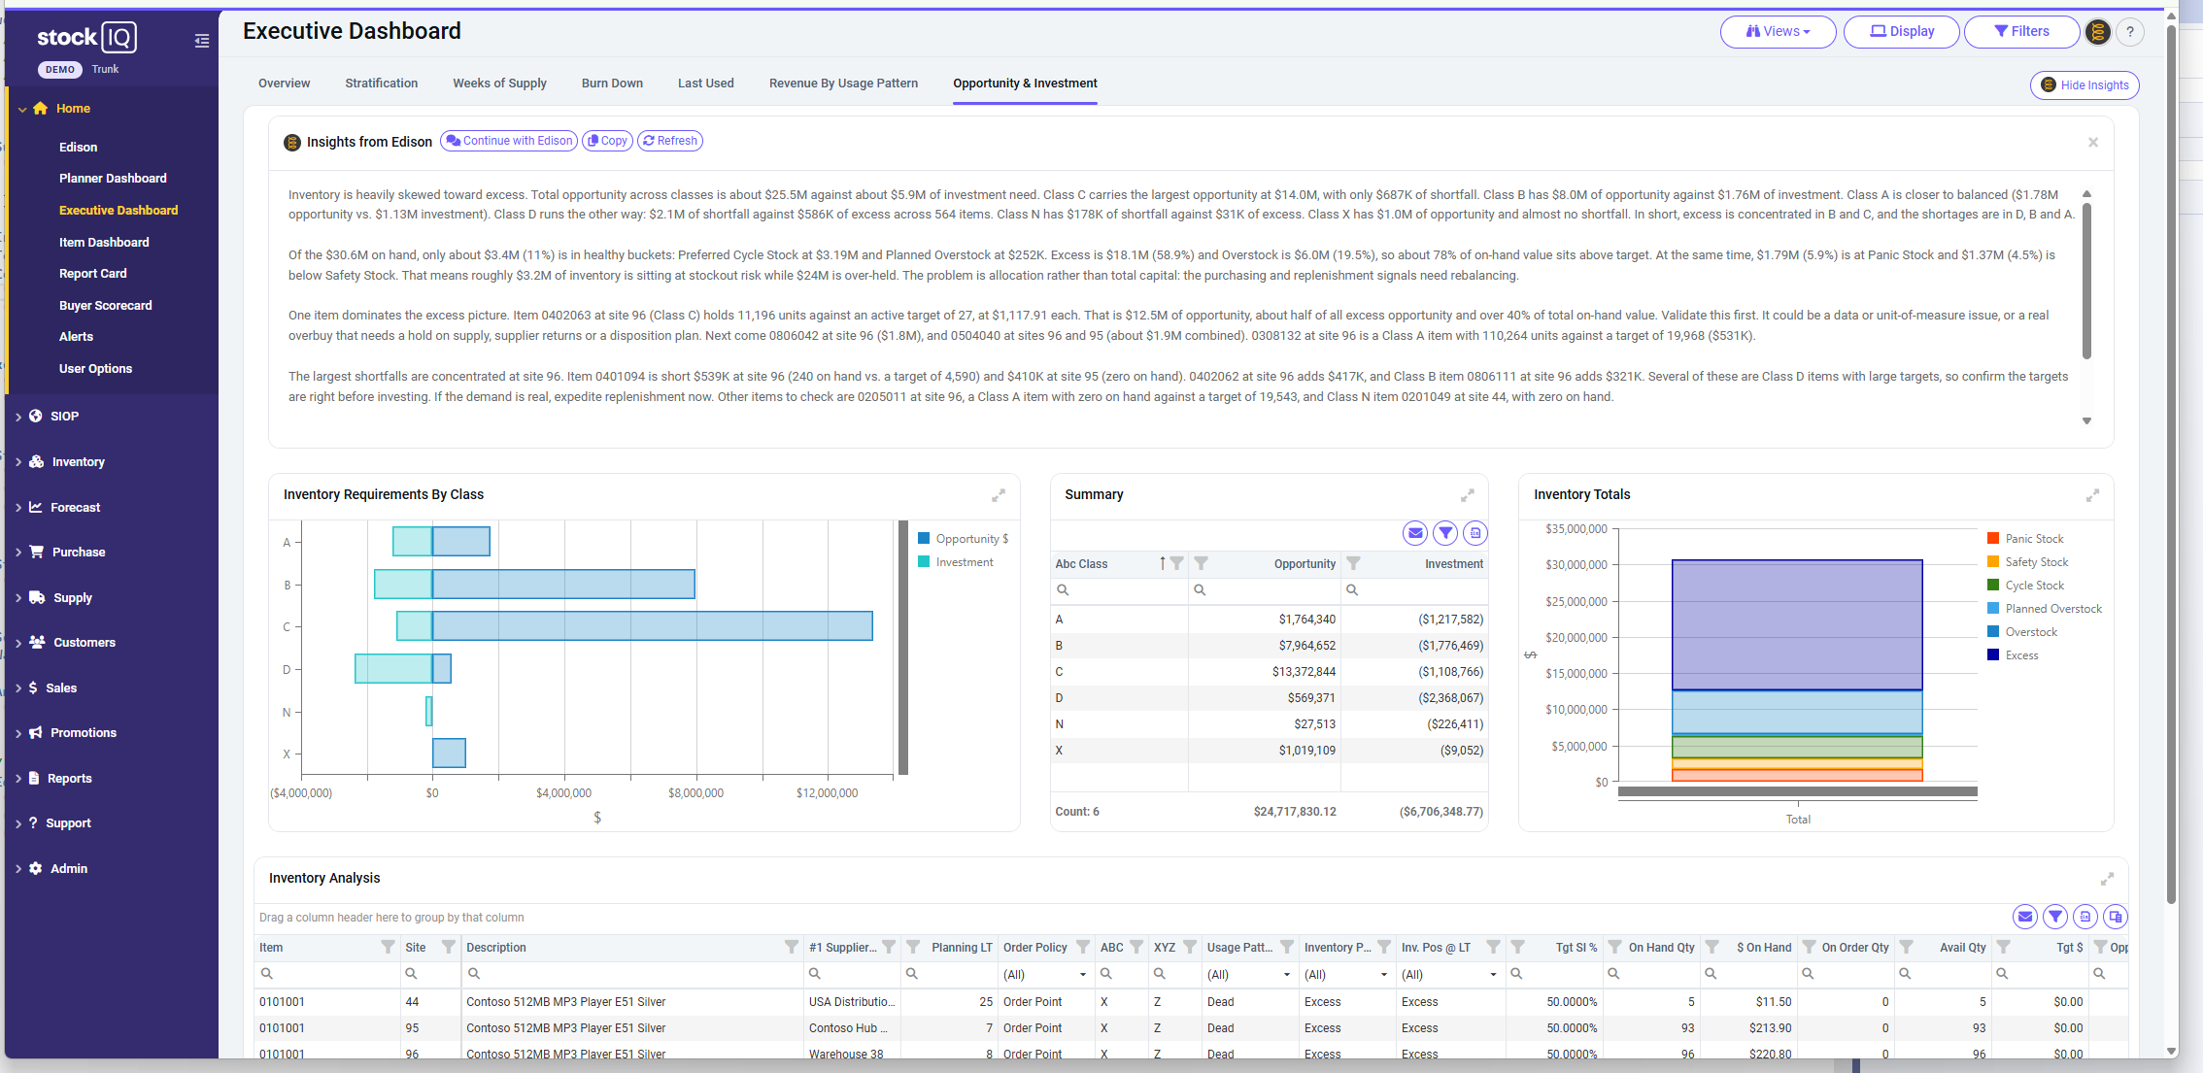The width and height of the screenshot is (2203, 1073).
Task: Toggle the Investment legend series
Action: (956, 562)
